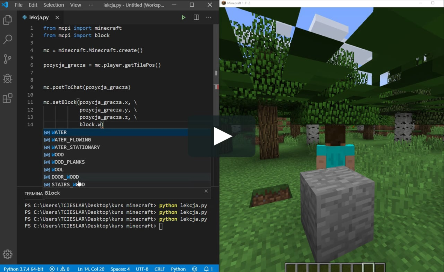Open the Search view in activity bar

pos(7,39)
